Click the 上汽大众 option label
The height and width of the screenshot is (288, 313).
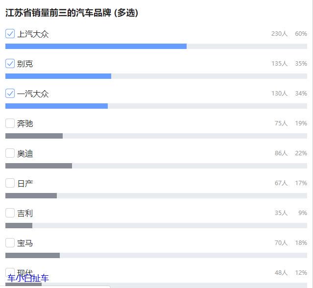pyautogui.click(x=33, y=34)
